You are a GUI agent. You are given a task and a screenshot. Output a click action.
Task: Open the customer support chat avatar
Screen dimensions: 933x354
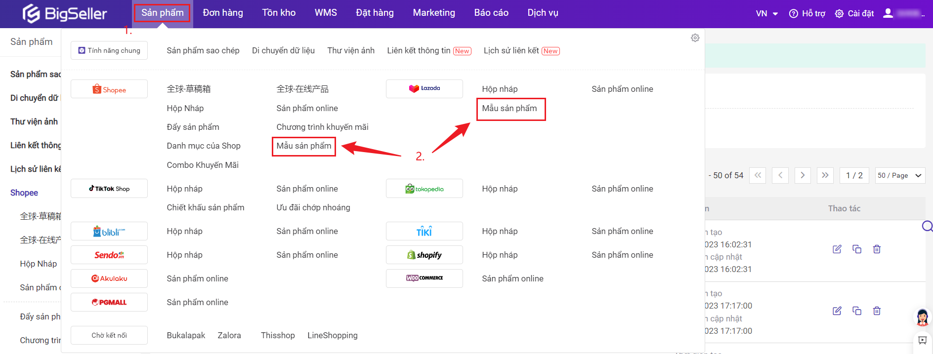[922, 317]
